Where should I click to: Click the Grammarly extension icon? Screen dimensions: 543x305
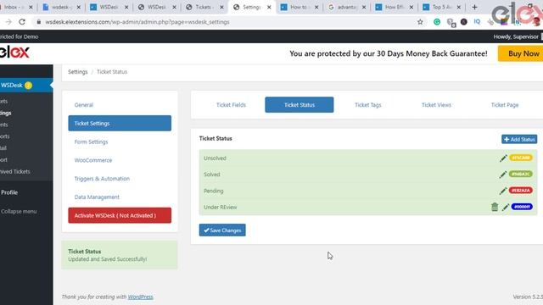click(x=437, y=22)
